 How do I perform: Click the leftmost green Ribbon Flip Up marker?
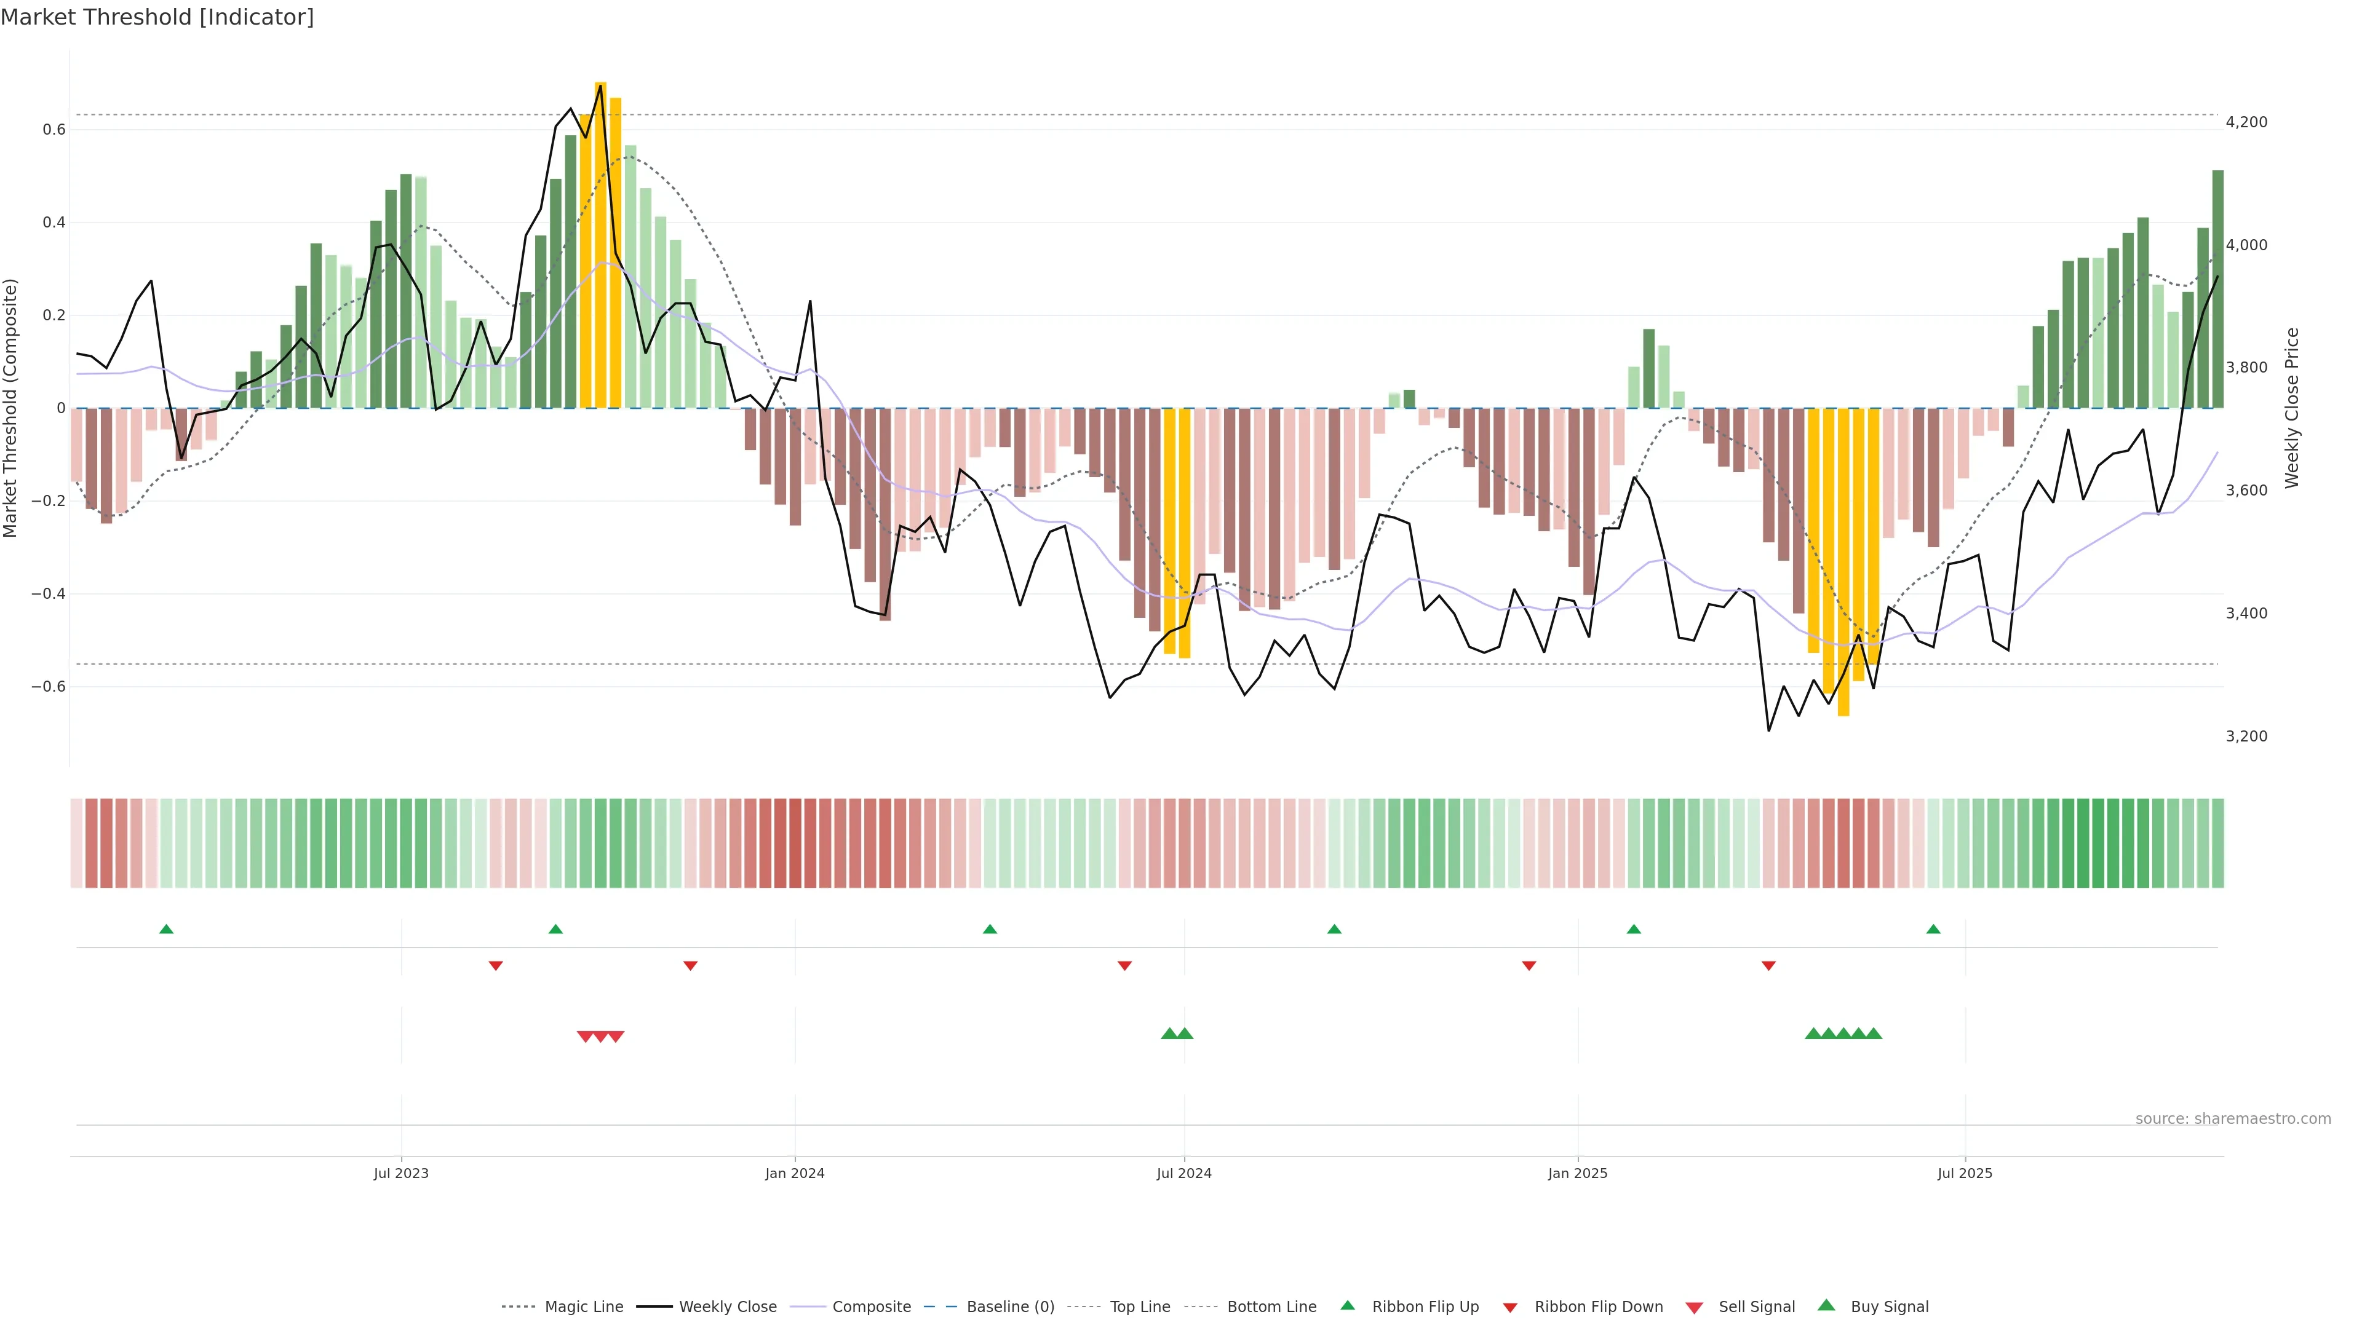[166, 930]
